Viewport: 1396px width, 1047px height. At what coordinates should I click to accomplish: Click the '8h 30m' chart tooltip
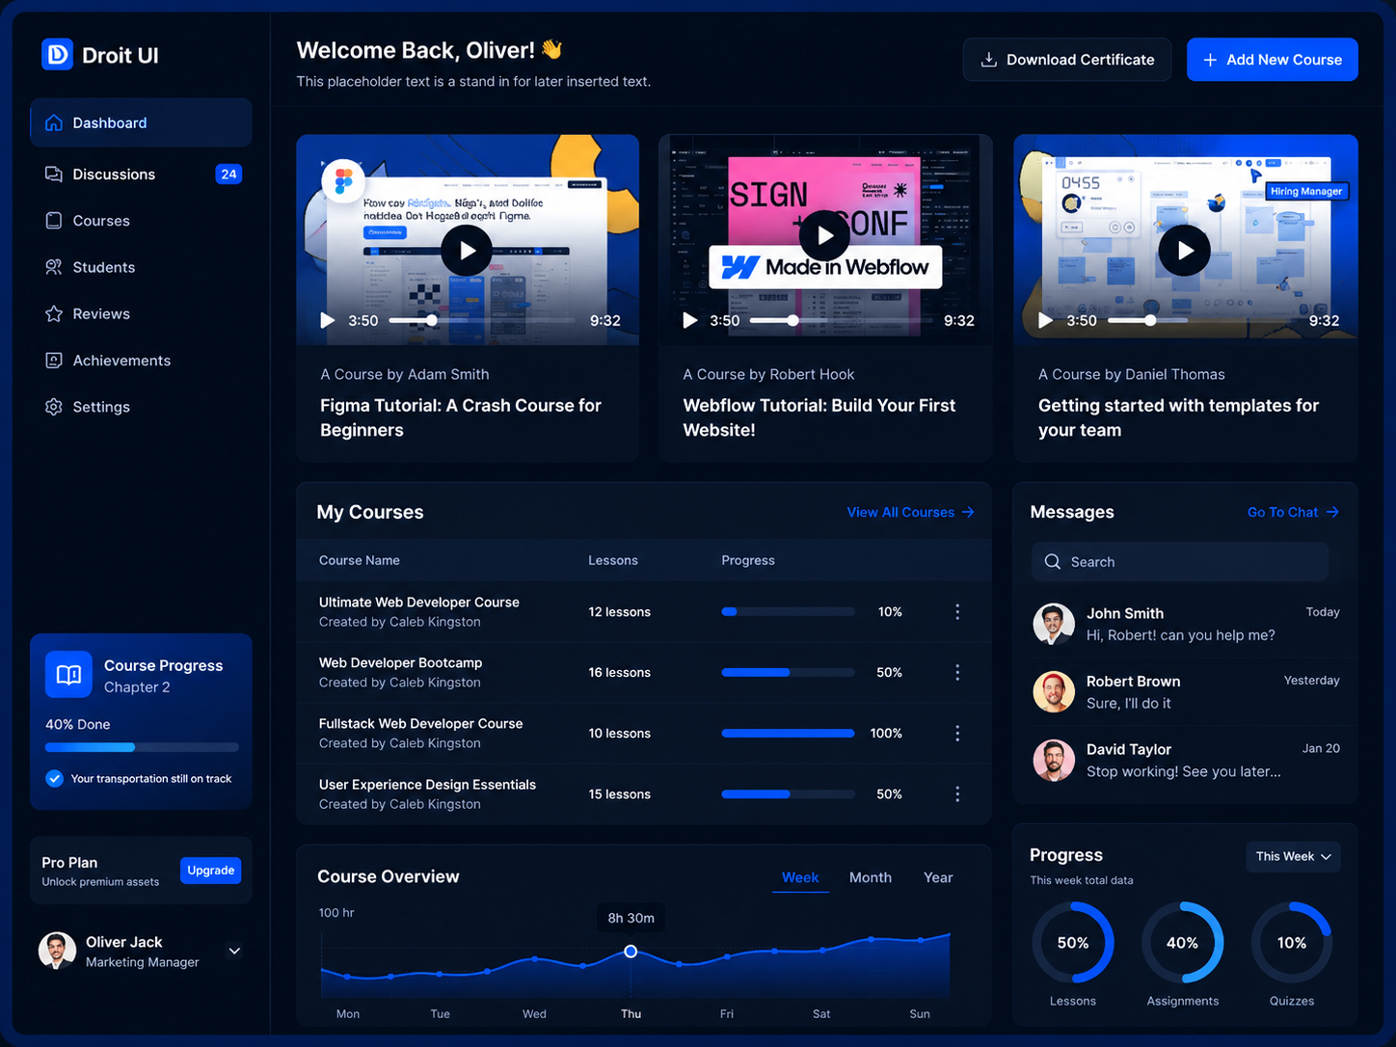(631, 918)
